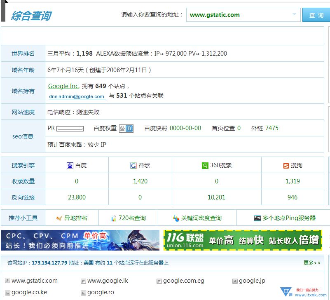Click the 收录数量 row label
Viewport: 330px width, 300px height.
click(x=23, y=181)
